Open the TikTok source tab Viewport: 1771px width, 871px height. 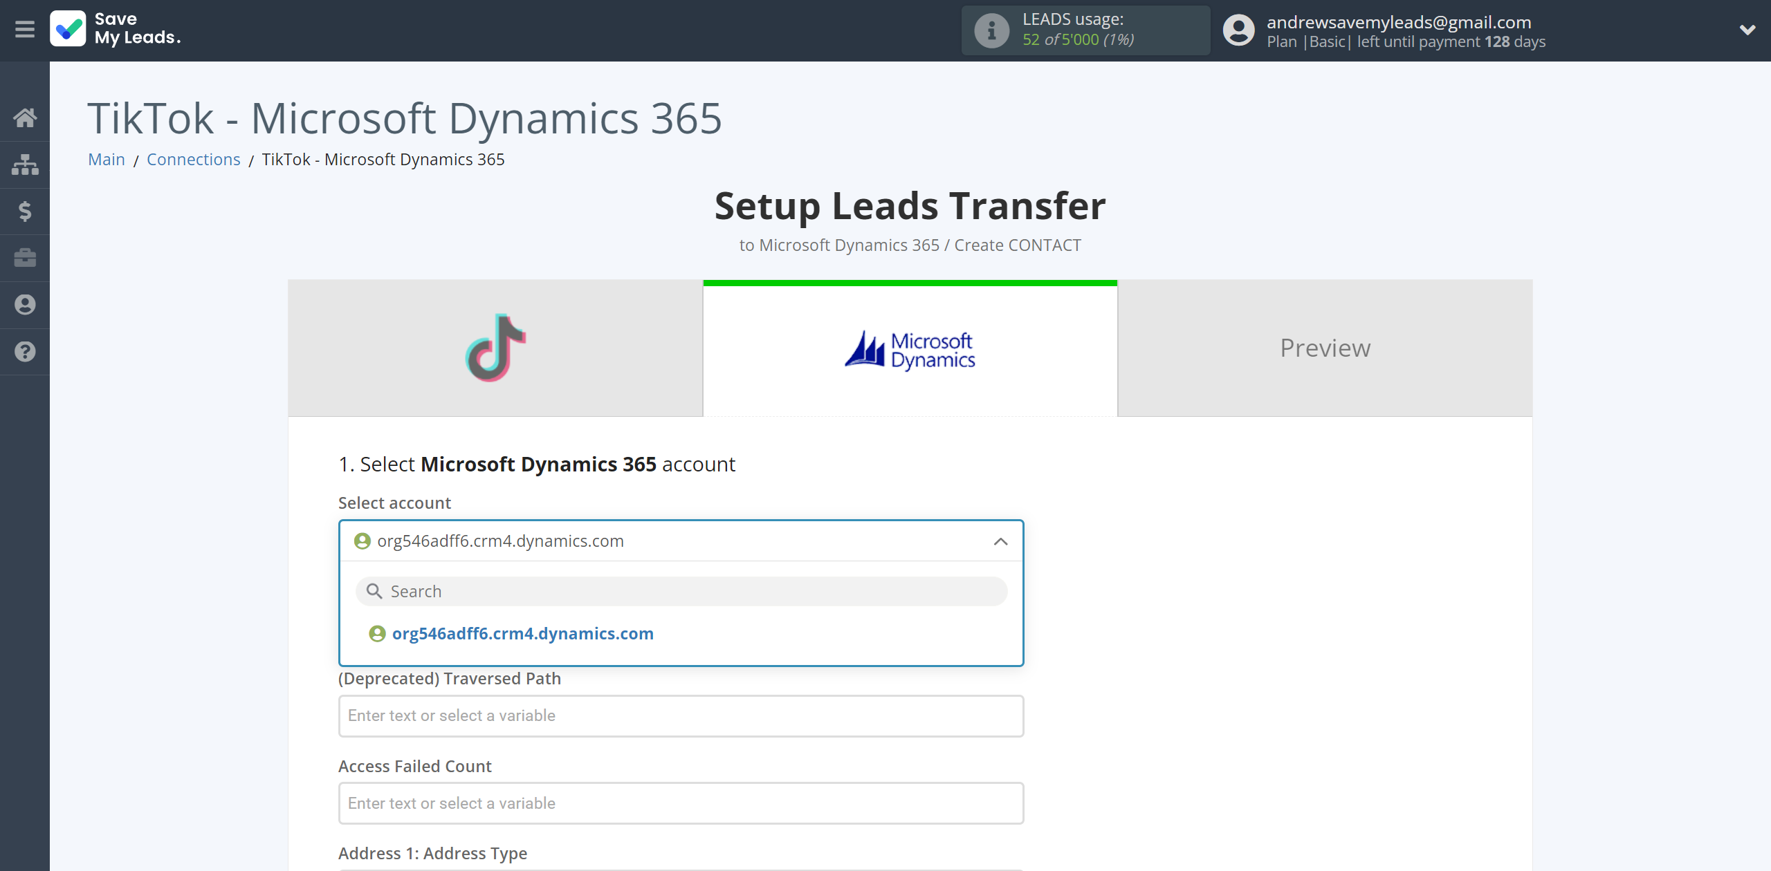(495, 348)
